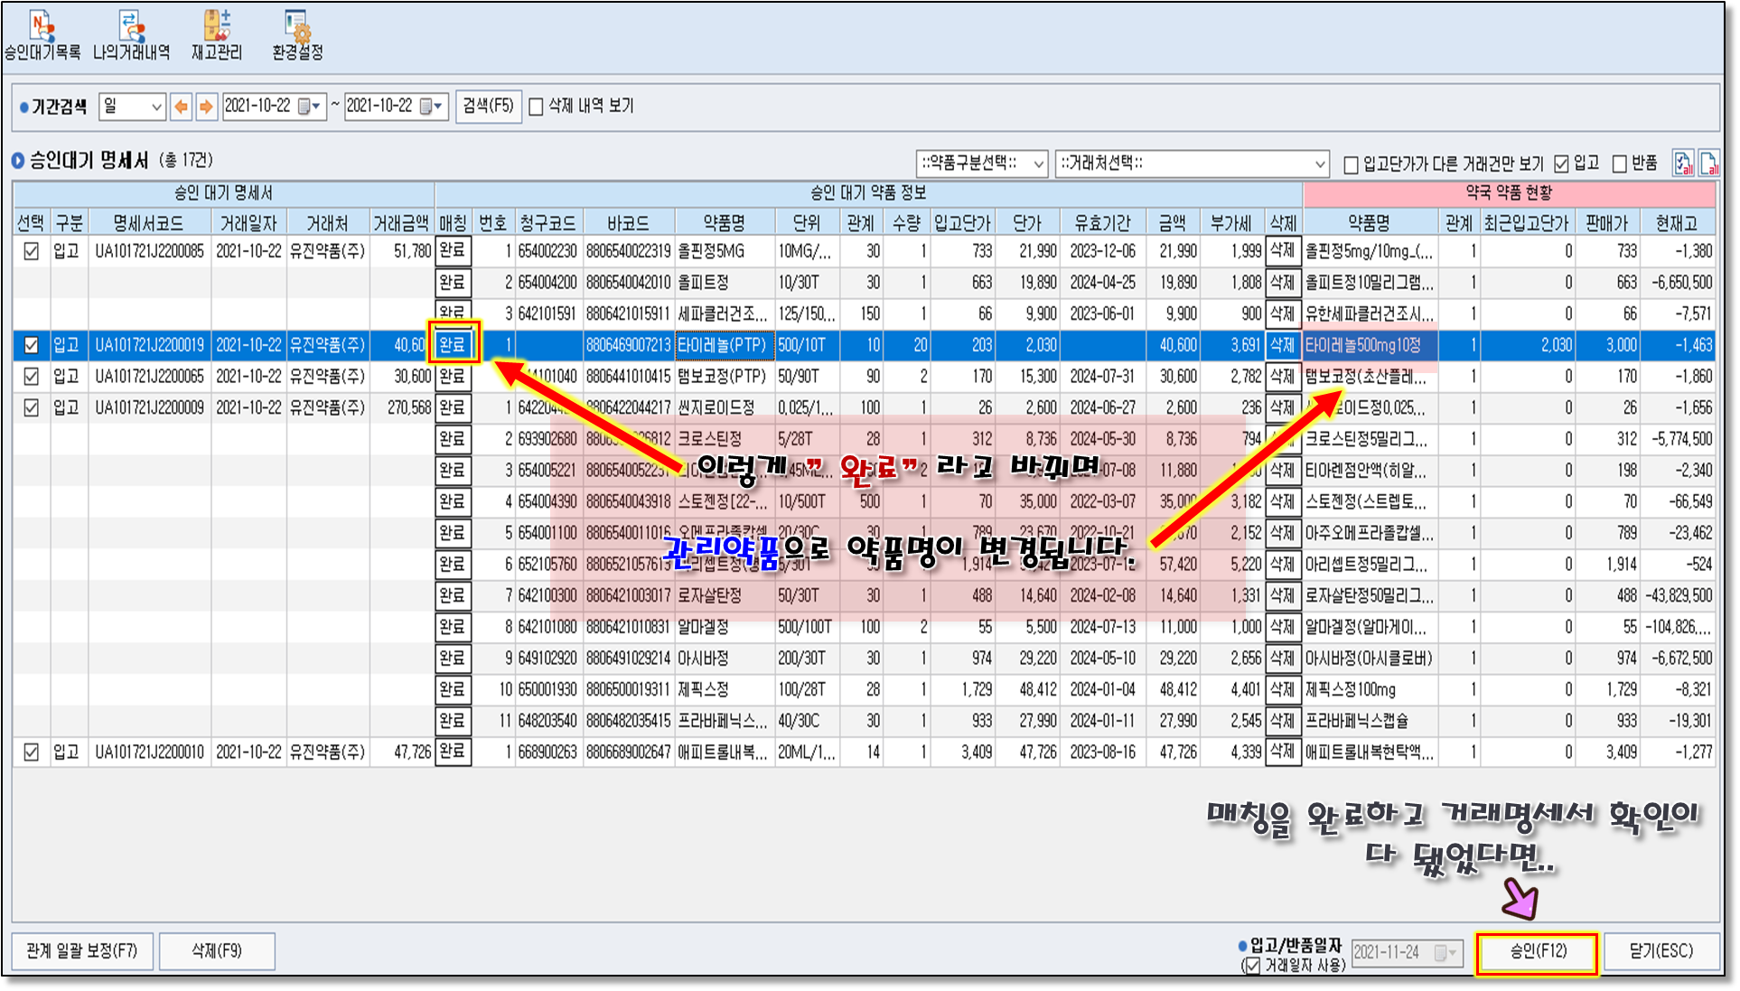Click the 약품명 column header in 승인 대기 약품 정보
Screen dimensions: 1740x991
725,222
